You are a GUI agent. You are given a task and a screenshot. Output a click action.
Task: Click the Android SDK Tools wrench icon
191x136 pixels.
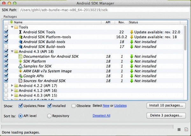[x=20, y=32]
